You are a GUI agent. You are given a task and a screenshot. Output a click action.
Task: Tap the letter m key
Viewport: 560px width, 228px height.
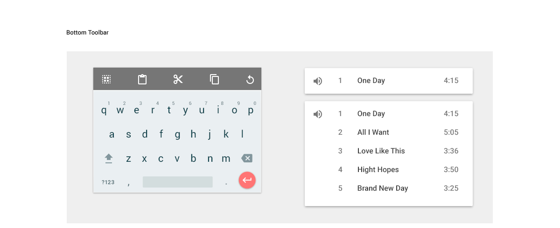[x=226, y=159]
